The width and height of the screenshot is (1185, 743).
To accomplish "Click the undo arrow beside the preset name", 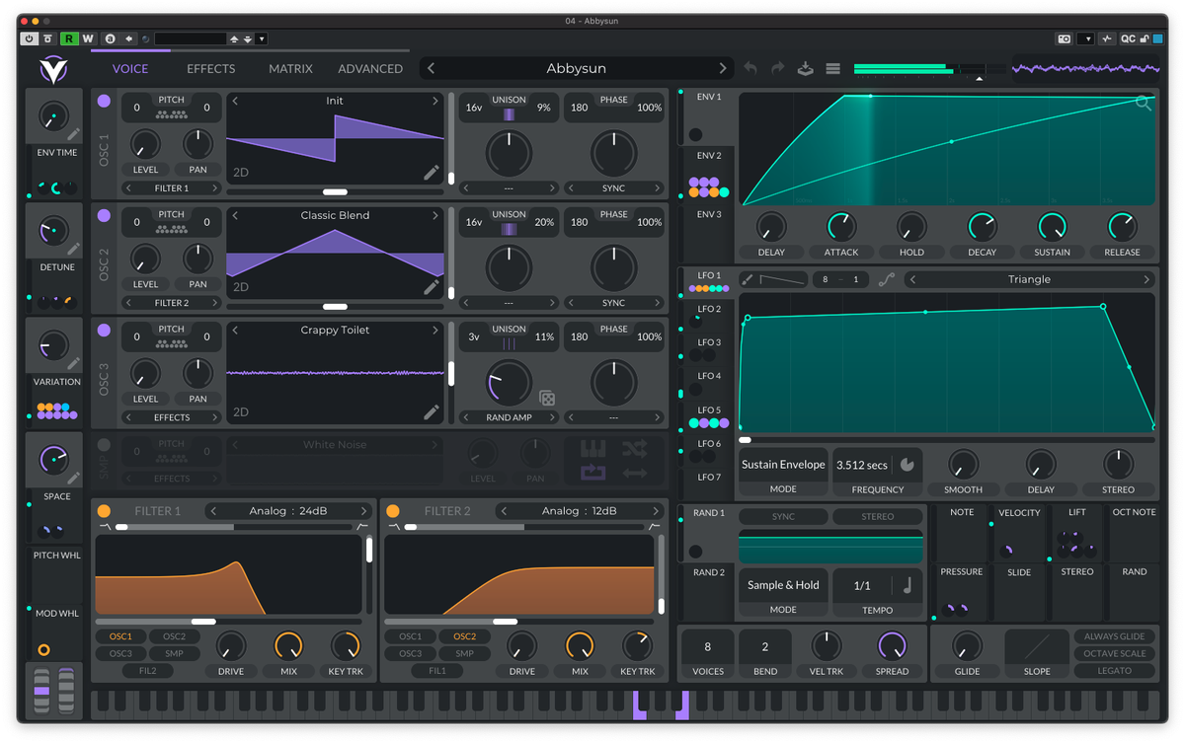I will tap(750, 68).
